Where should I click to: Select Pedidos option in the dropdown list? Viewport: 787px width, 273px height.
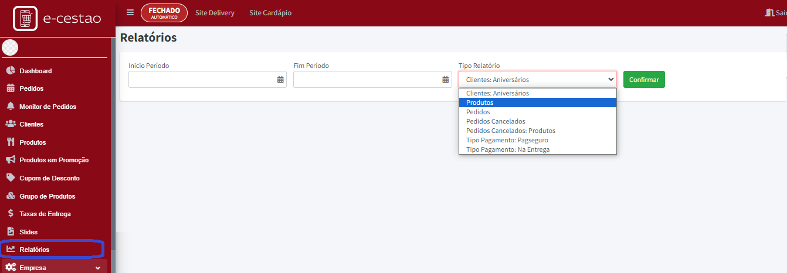pyautogui.click(x=538, y=112)
